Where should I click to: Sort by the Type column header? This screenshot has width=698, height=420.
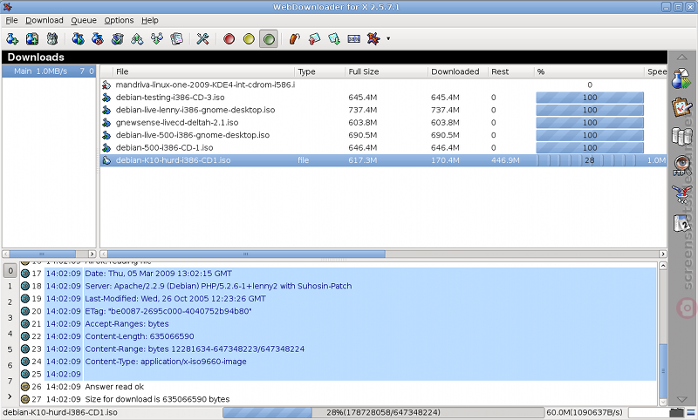coord(319,71)
